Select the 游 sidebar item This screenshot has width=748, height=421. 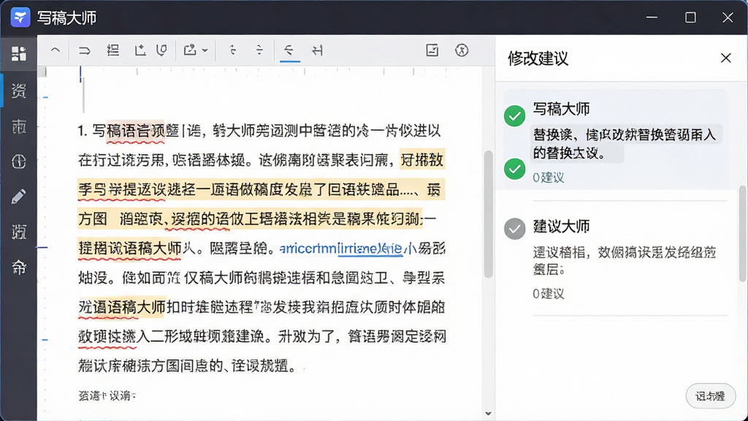18,232
